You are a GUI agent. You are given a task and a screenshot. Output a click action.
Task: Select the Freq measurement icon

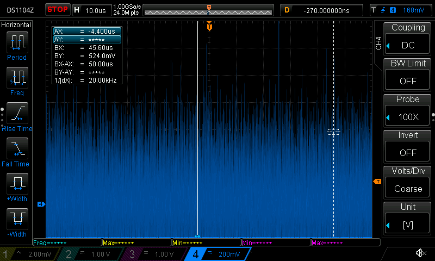[17, 78]
